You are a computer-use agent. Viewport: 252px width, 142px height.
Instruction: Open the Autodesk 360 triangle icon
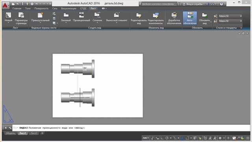tap(213, 4)
